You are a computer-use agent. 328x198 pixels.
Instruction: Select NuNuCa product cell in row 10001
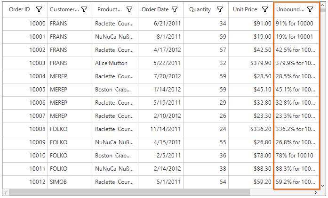[x=115, y=37]
